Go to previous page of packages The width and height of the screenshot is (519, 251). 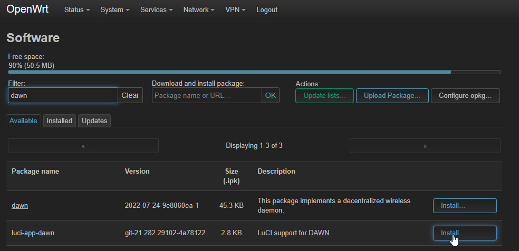pos(83,146)
